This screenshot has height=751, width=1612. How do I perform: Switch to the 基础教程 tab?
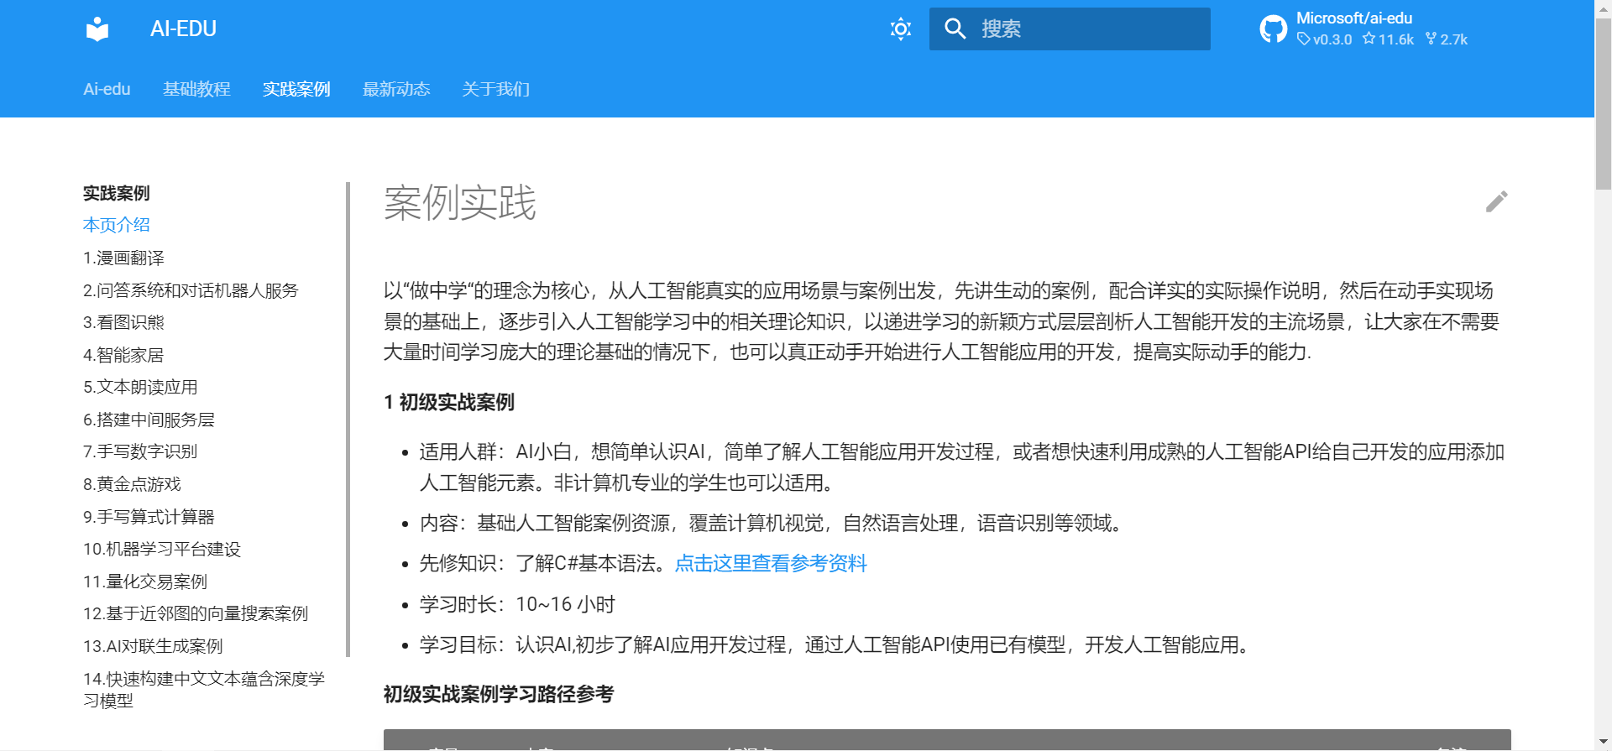click(x=196, y=89)
